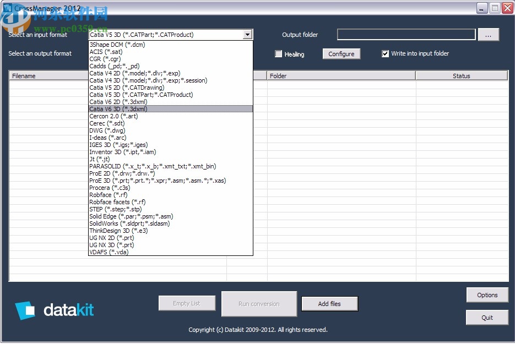
Task: Click the Run conversion button
Action: click(x=259, y=303)
